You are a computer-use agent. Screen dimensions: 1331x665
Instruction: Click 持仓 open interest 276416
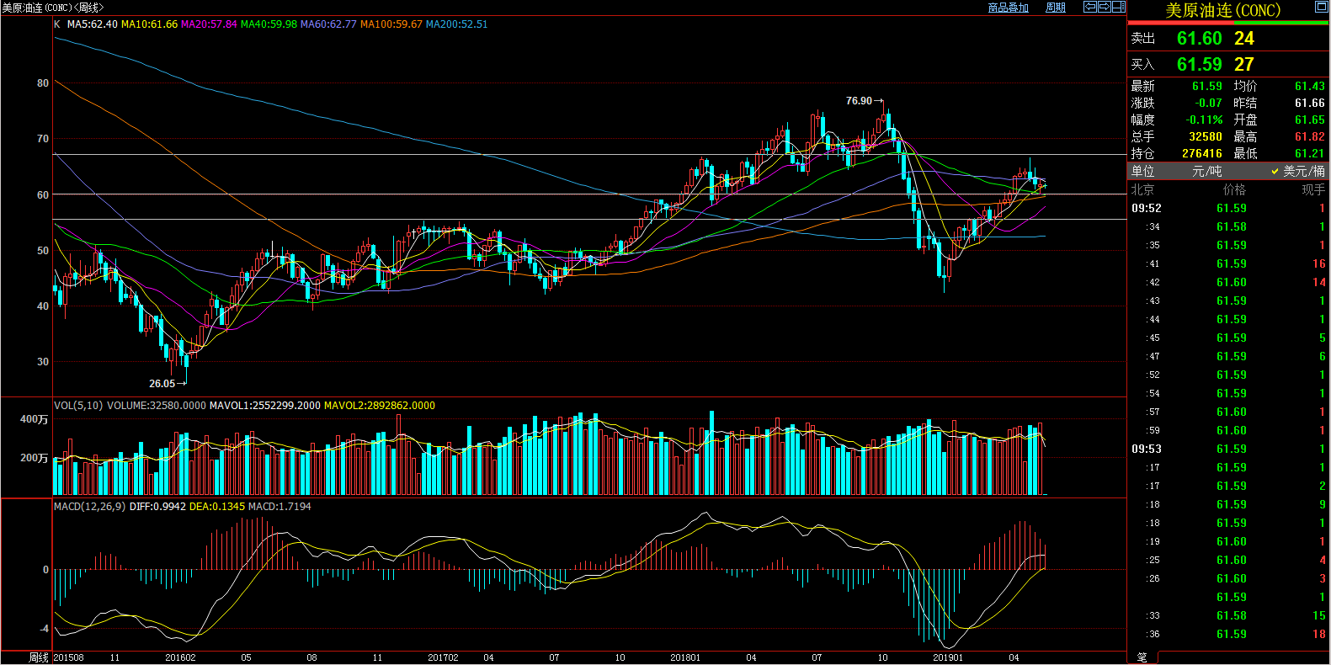click(1201, 153)
